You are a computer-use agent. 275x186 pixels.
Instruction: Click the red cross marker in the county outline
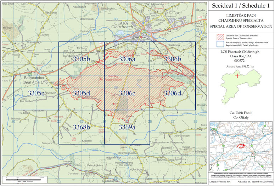pyautogui.click(x=237, y=76)
